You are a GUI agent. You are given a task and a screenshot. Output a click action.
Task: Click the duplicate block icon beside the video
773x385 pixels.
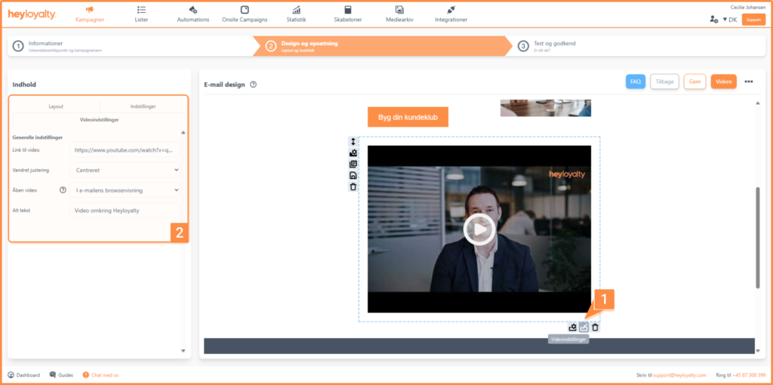tap(353, 164)
